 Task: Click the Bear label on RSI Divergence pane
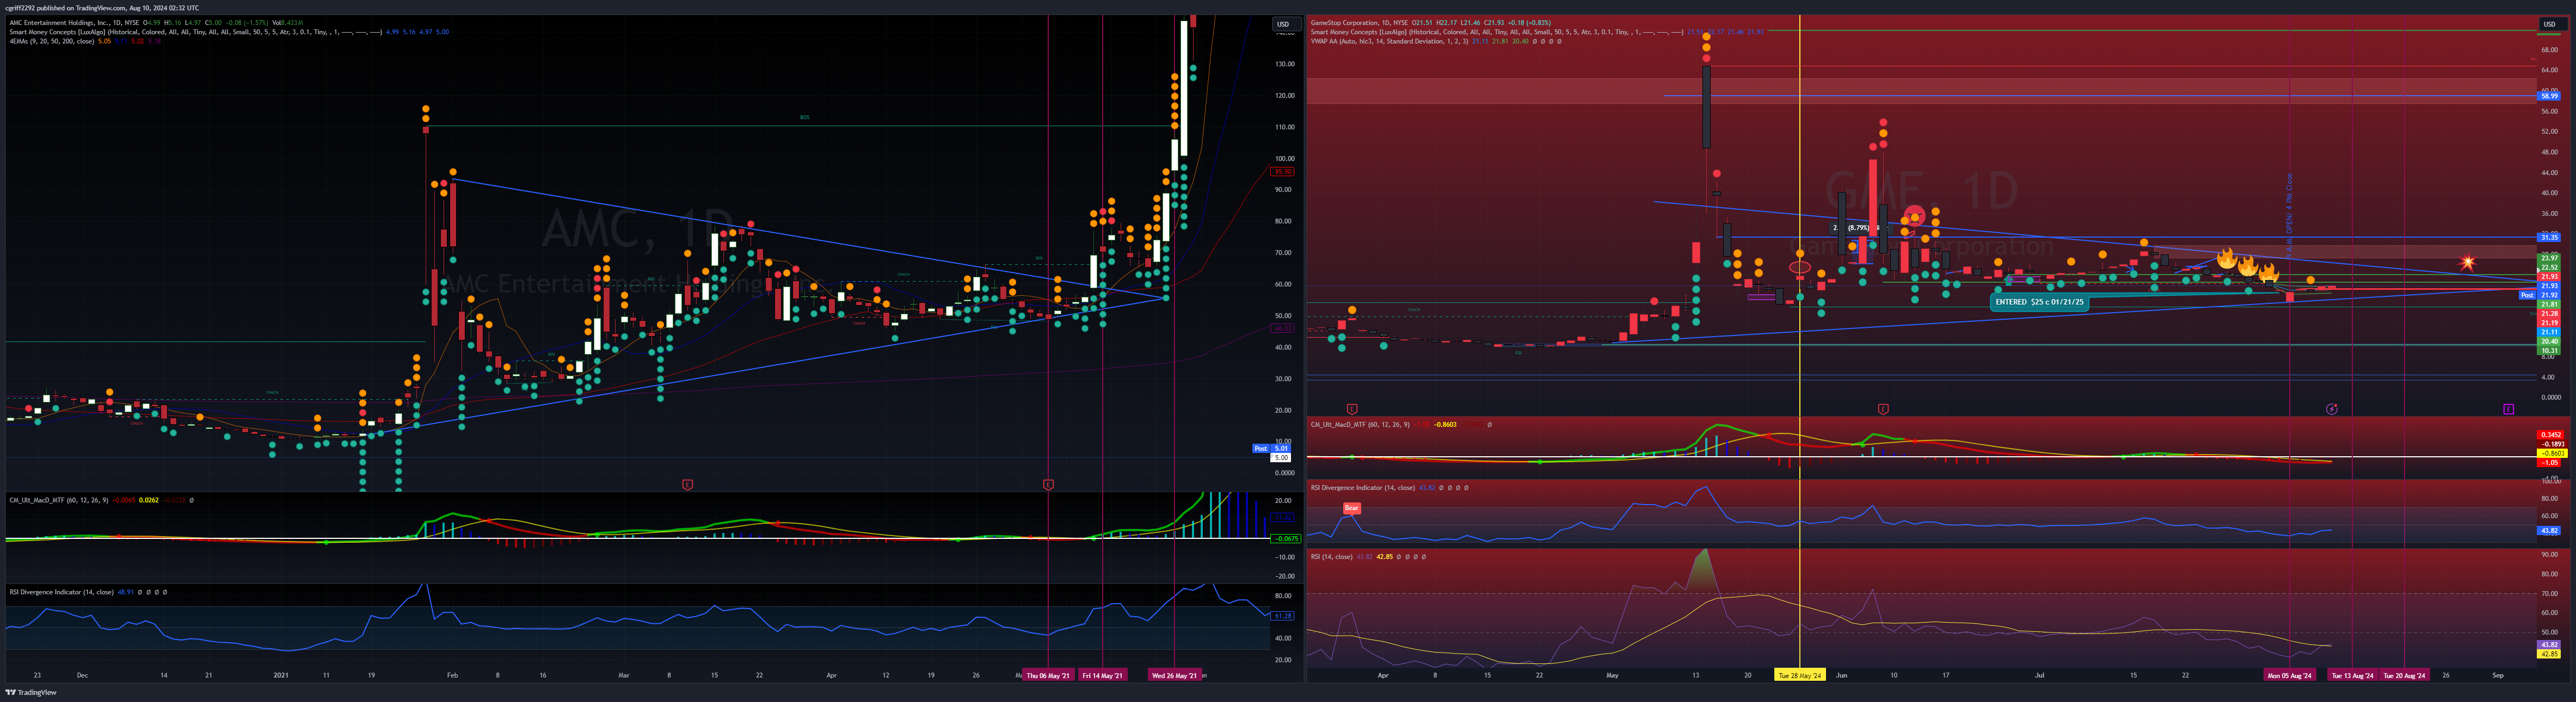pos(1352,508)
